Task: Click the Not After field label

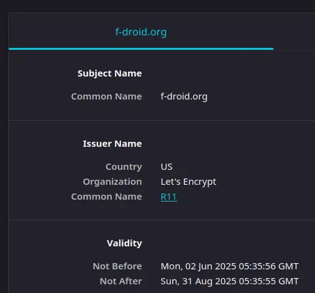Action: click(x=121, y=281)
